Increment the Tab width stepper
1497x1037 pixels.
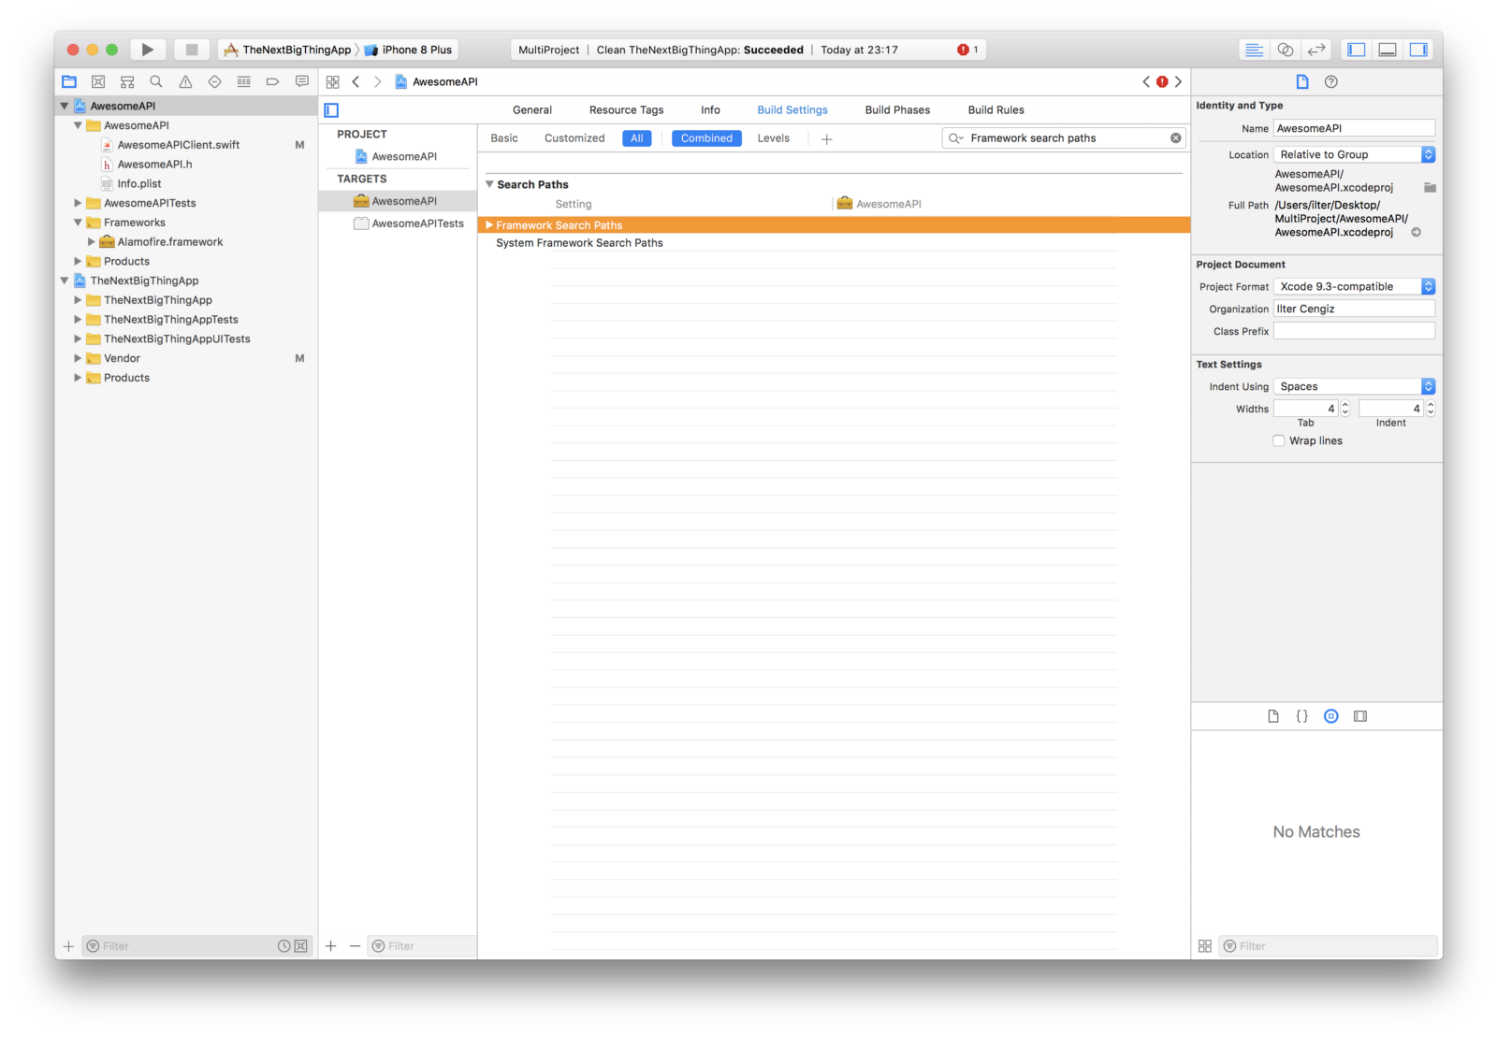1345,405
